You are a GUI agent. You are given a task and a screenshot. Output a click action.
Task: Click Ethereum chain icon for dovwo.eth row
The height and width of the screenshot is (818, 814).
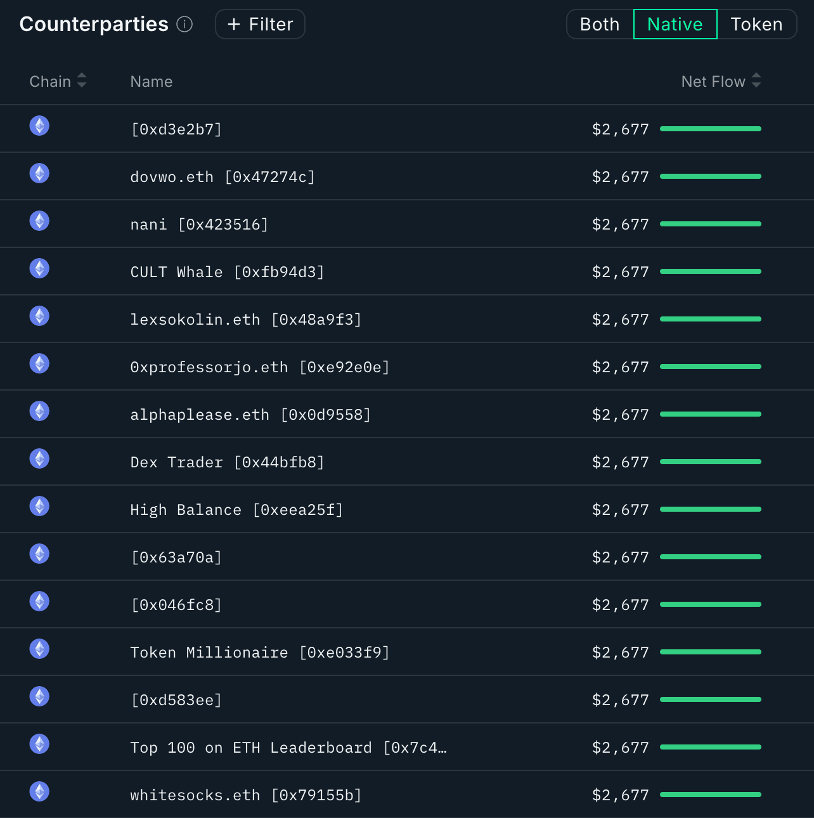click(39, 173)
